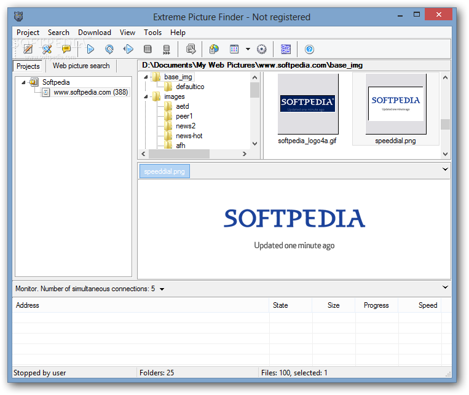
Task: Open the Download menu
Action: pos(95,33)
